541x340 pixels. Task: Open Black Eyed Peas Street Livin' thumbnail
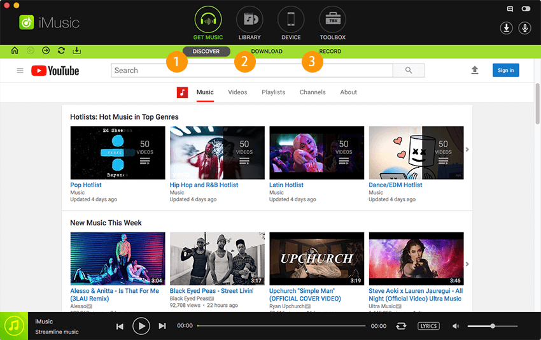tap(217, 259)
